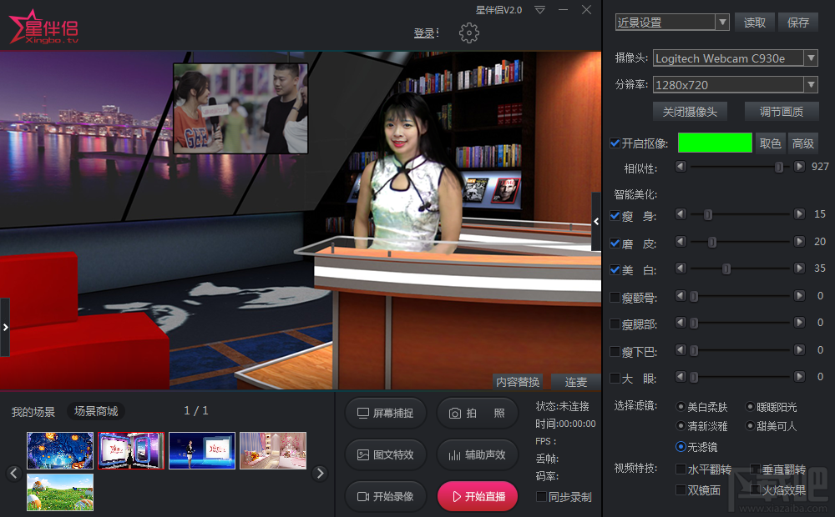This screenshot has height=517, width=835.
Task: Select the 美白柔肤 filter radio button
Action: pos(681,407)
